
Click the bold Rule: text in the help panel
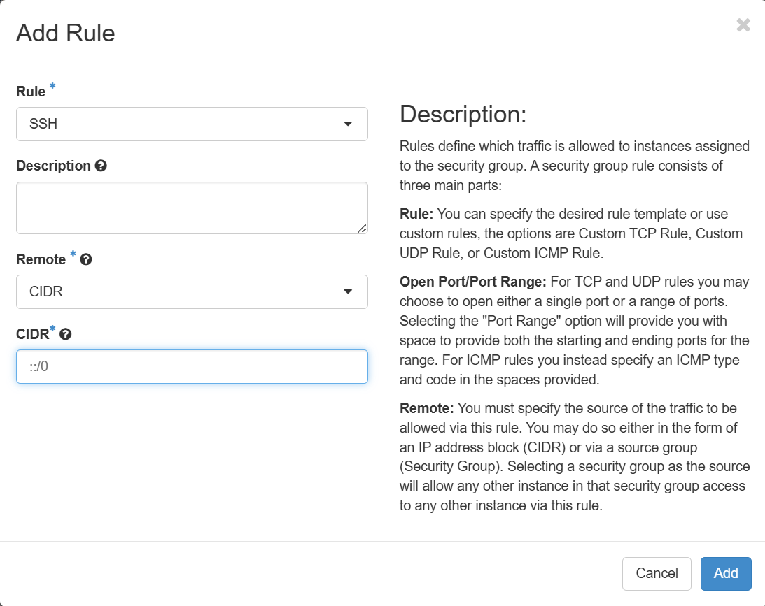(416, 214)
